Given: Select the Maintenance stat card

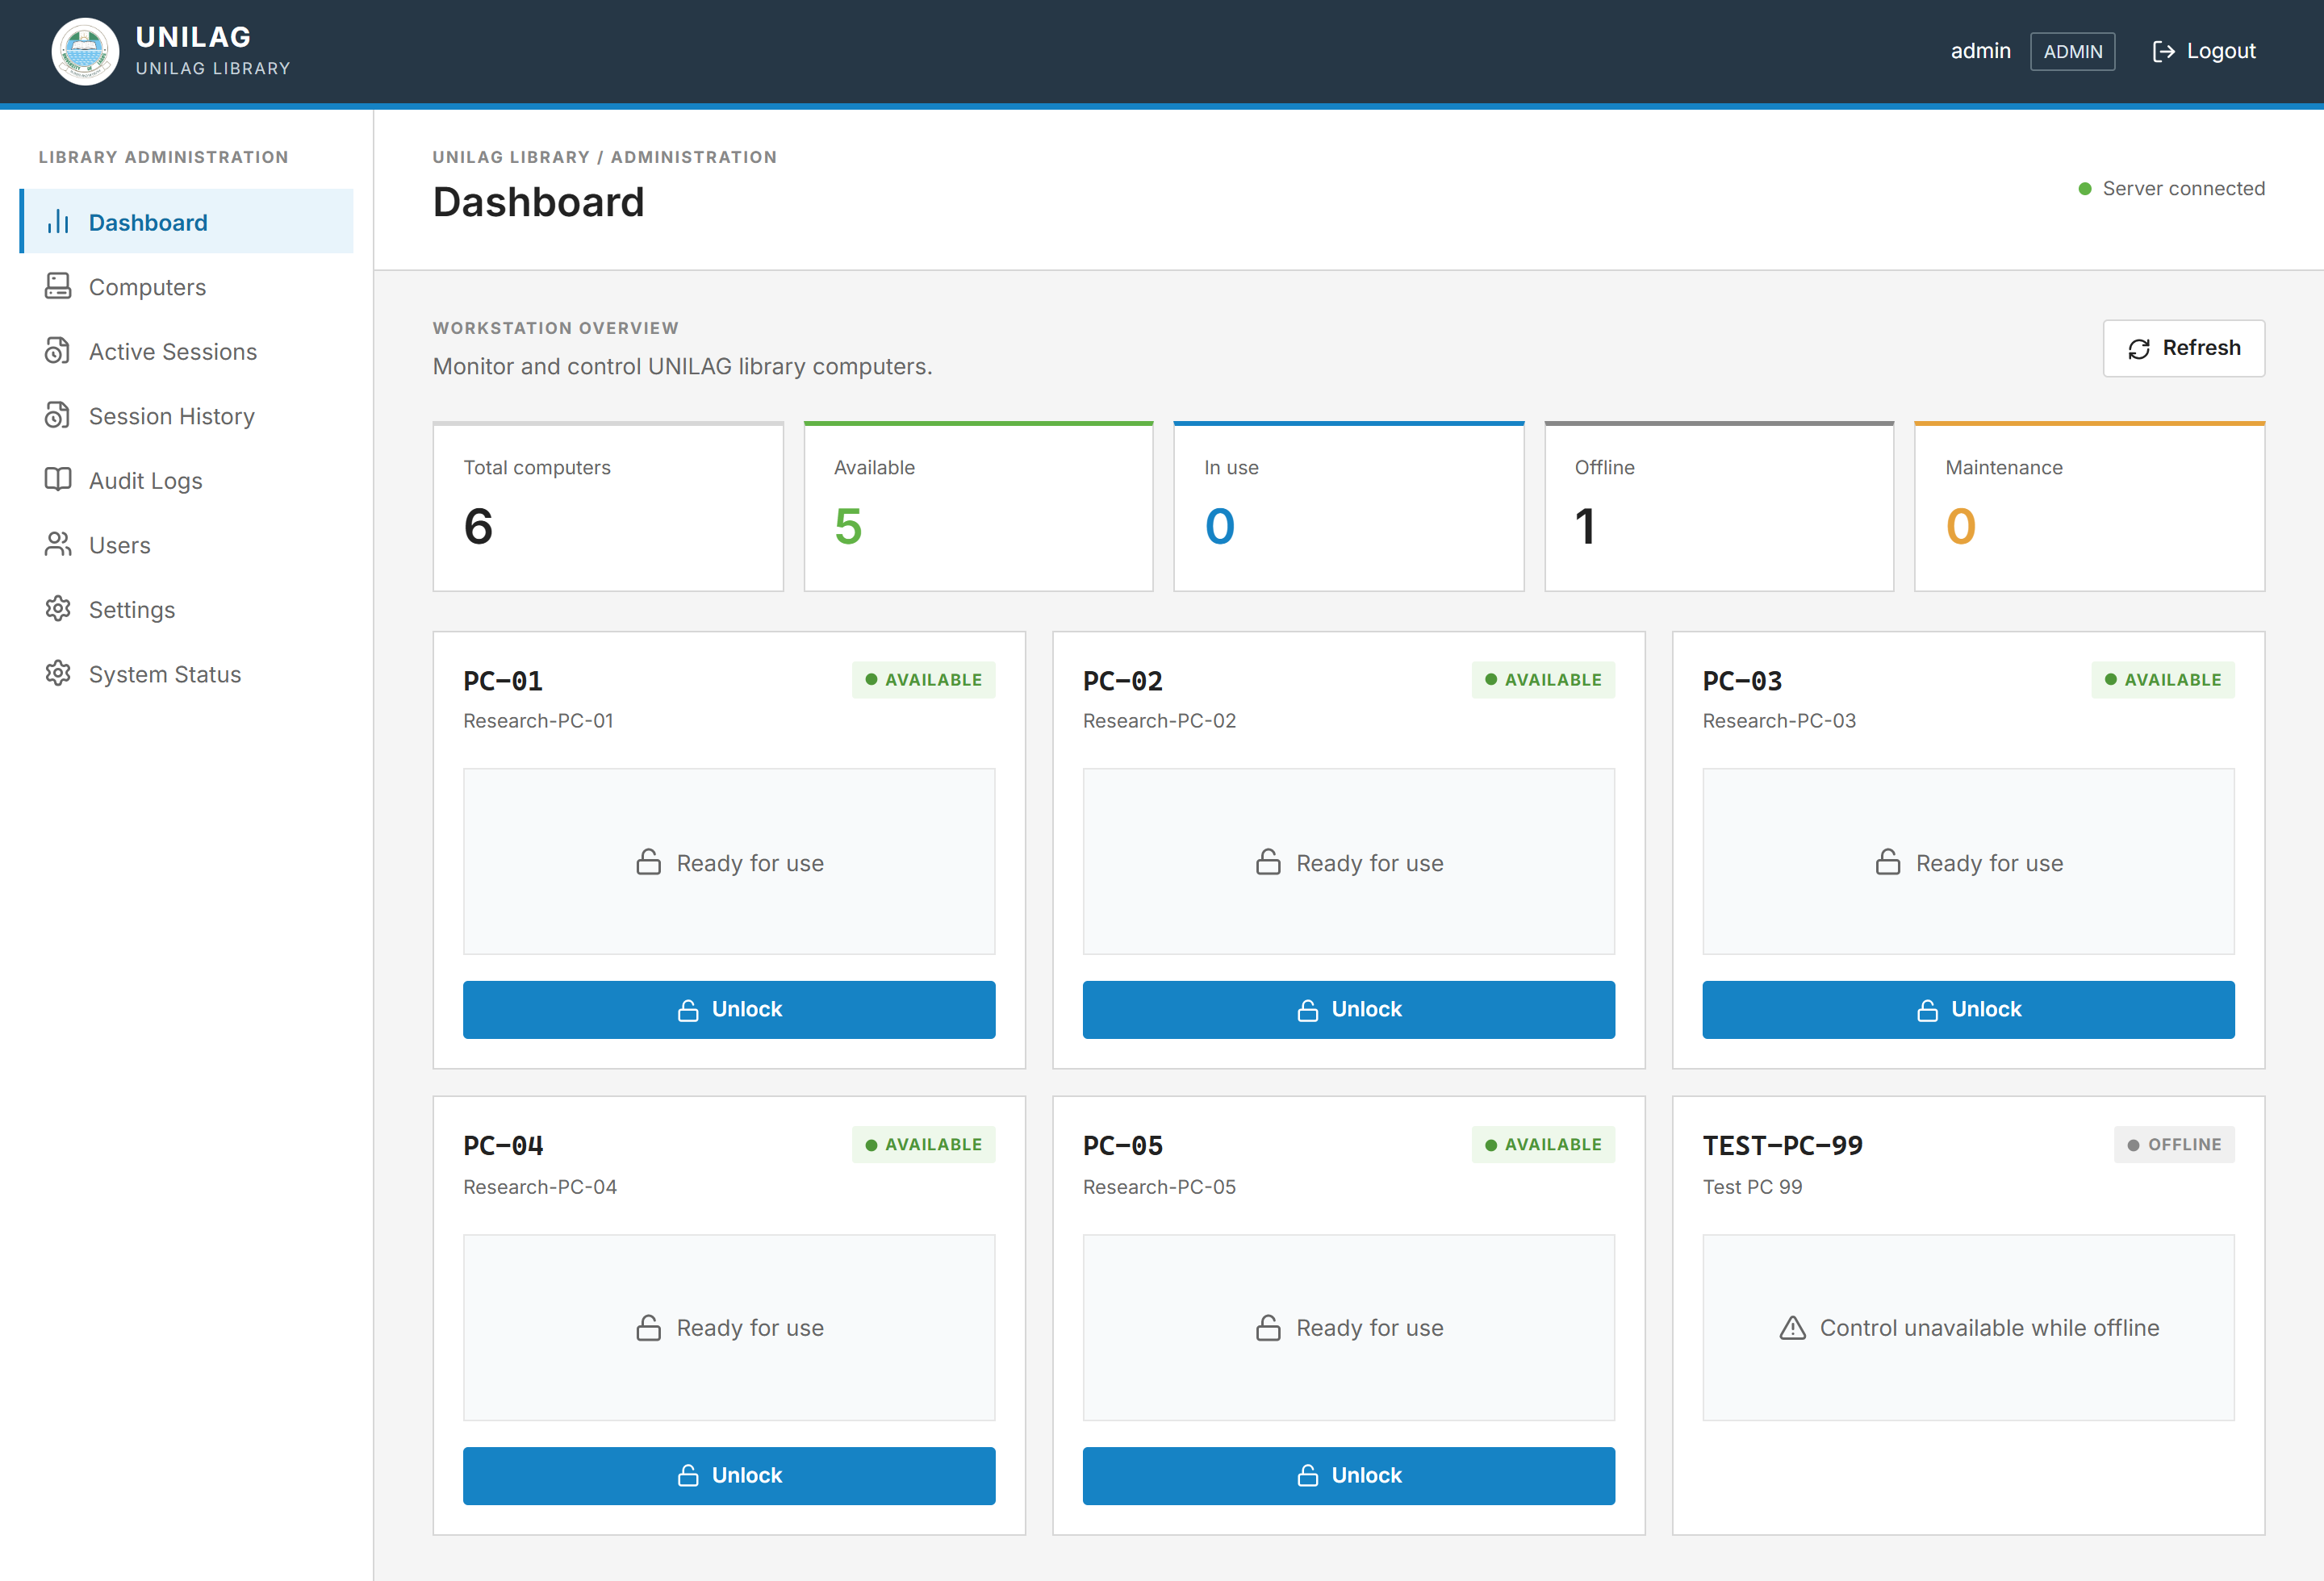Looking at the screenshot, I should (2089, 507).
